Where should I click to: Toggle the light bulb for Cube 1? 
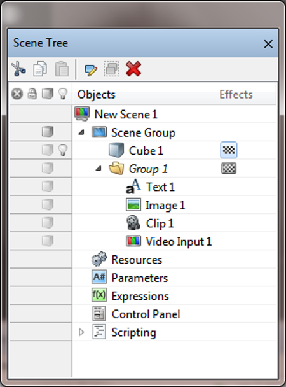(62, 150)
